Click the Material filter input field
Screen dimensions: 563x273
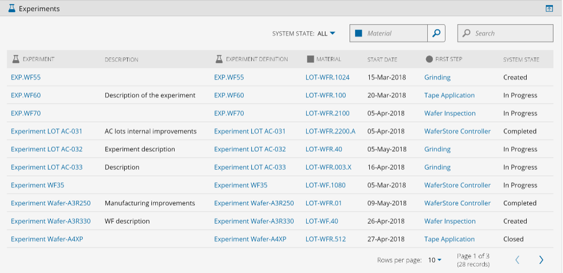pyautogui.click(x=395, y=33)
